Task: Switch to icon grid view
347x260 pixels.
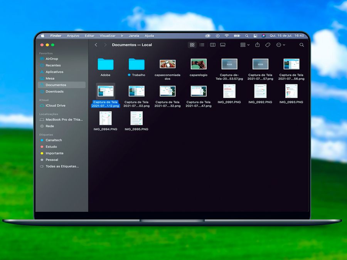Action: (x=192, y=45)
